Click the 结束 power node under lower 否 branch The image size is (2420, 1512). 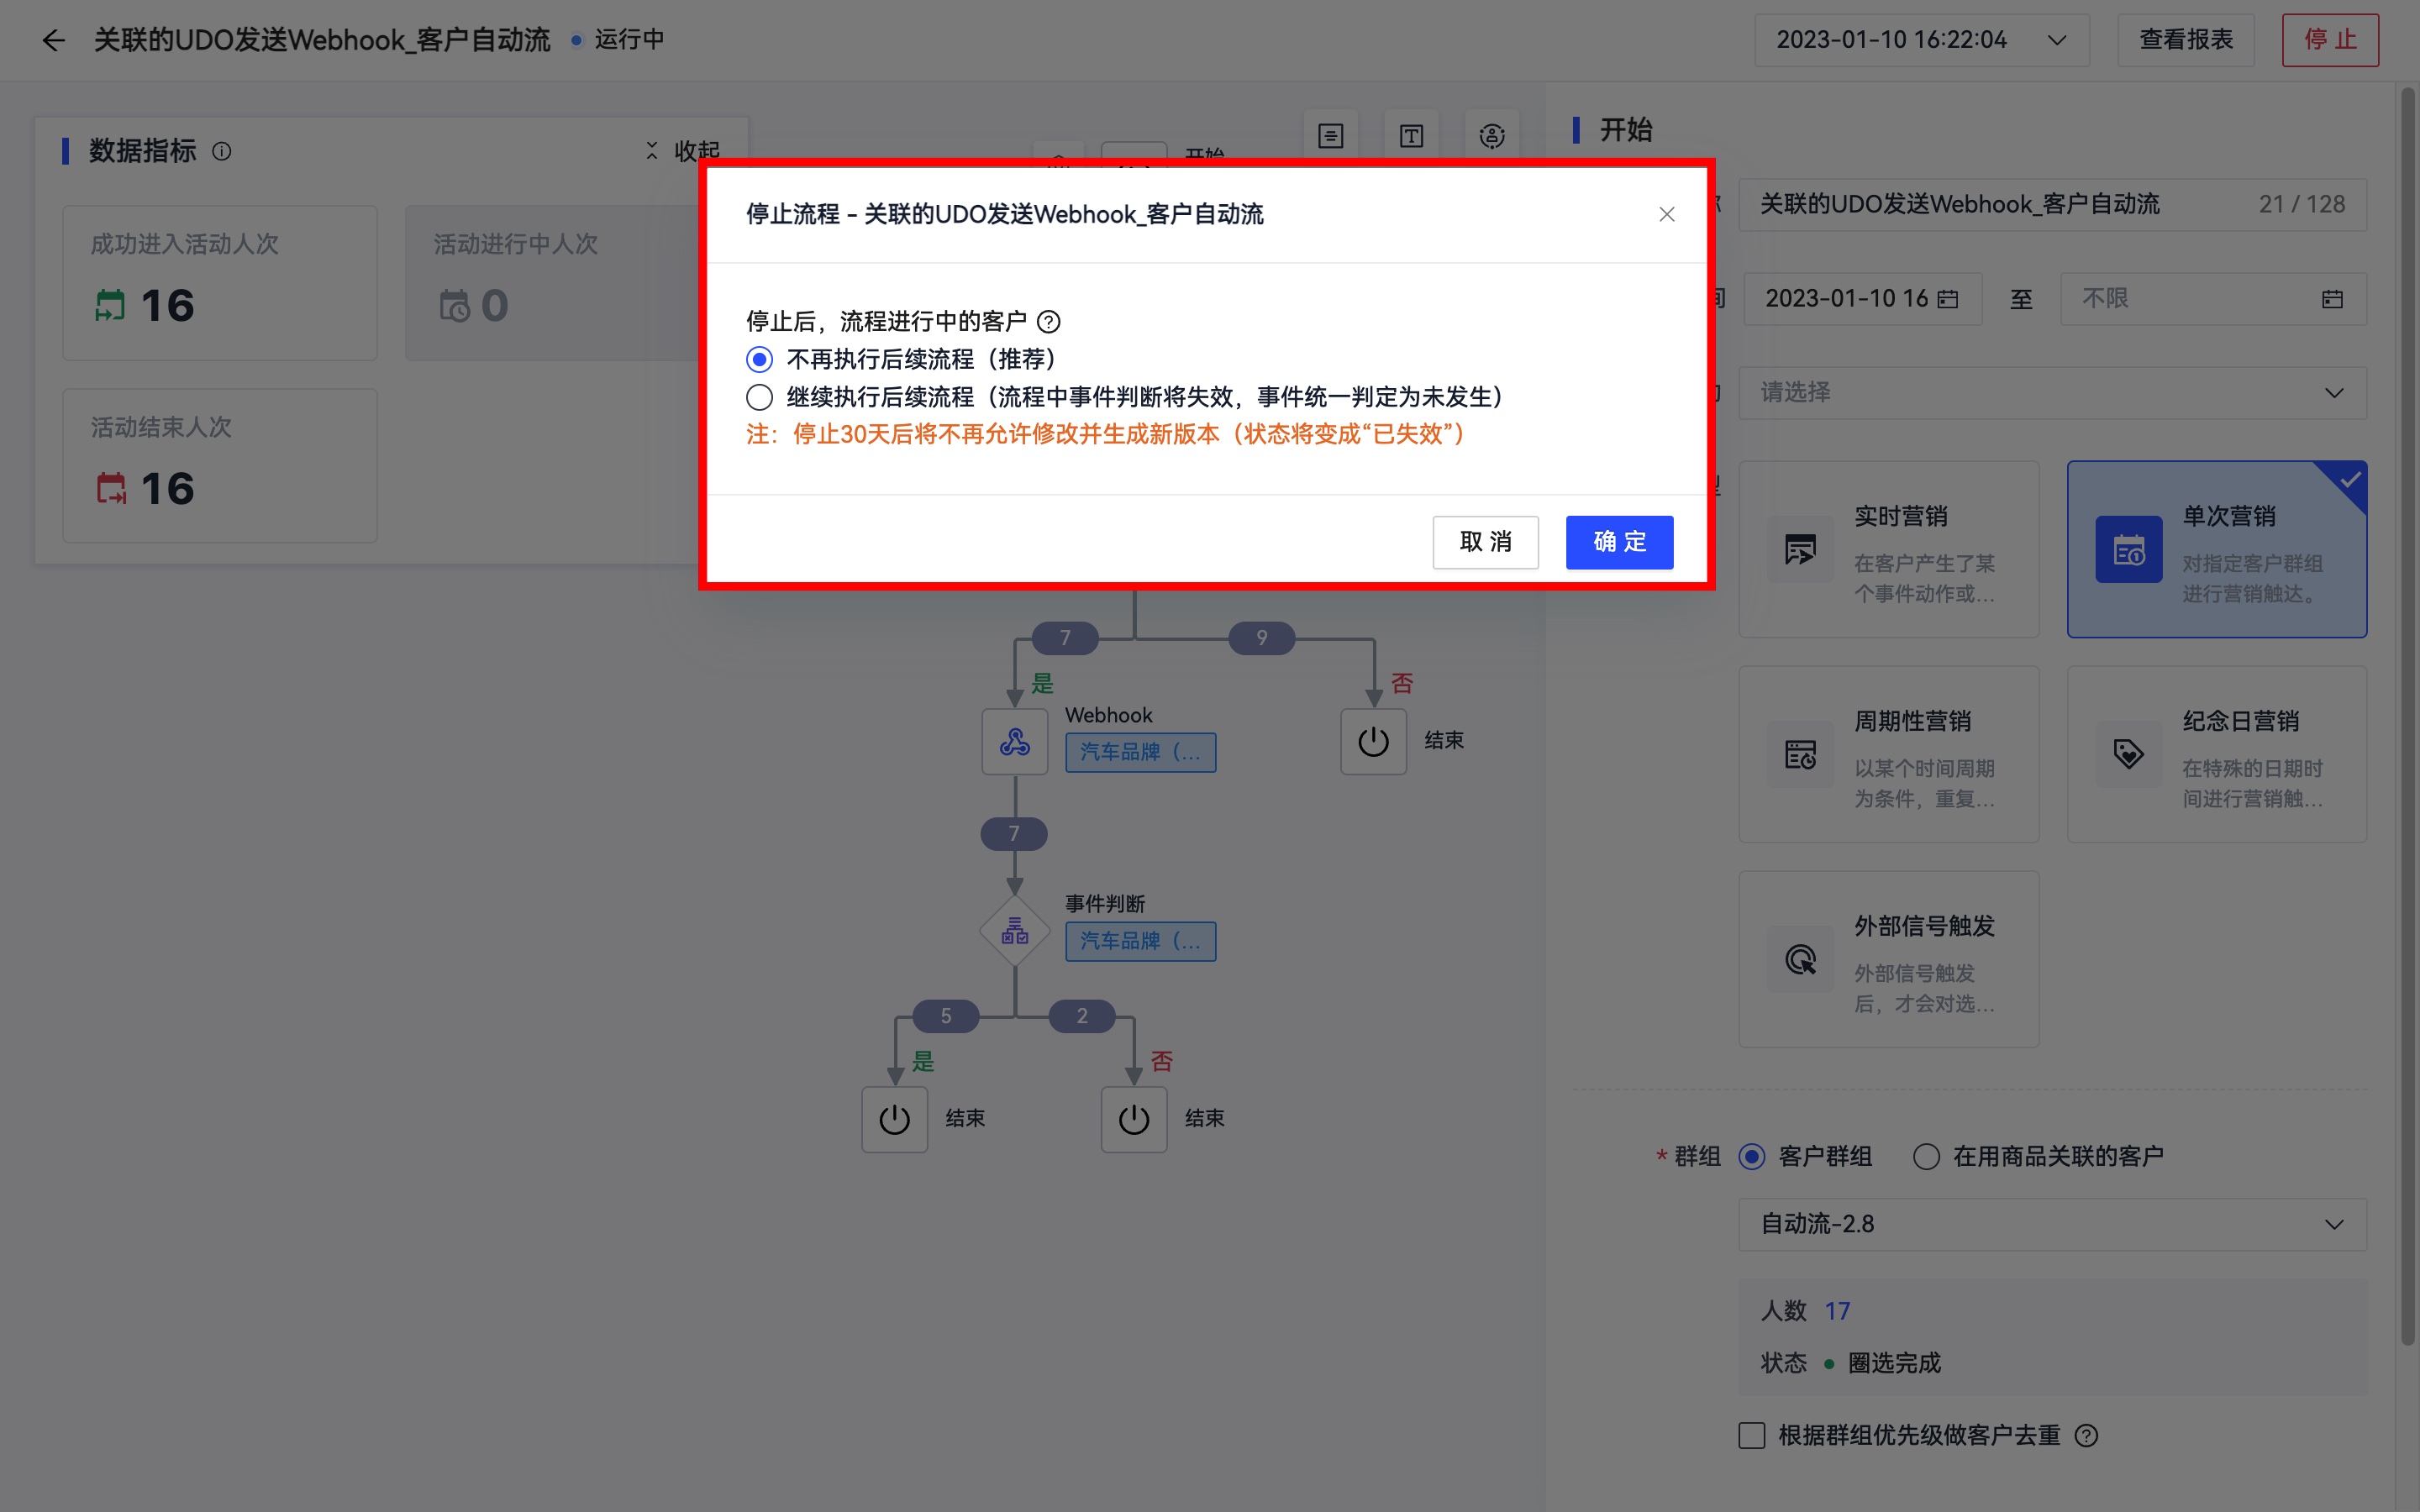pyautogui.click(x=1134, y=1120)
